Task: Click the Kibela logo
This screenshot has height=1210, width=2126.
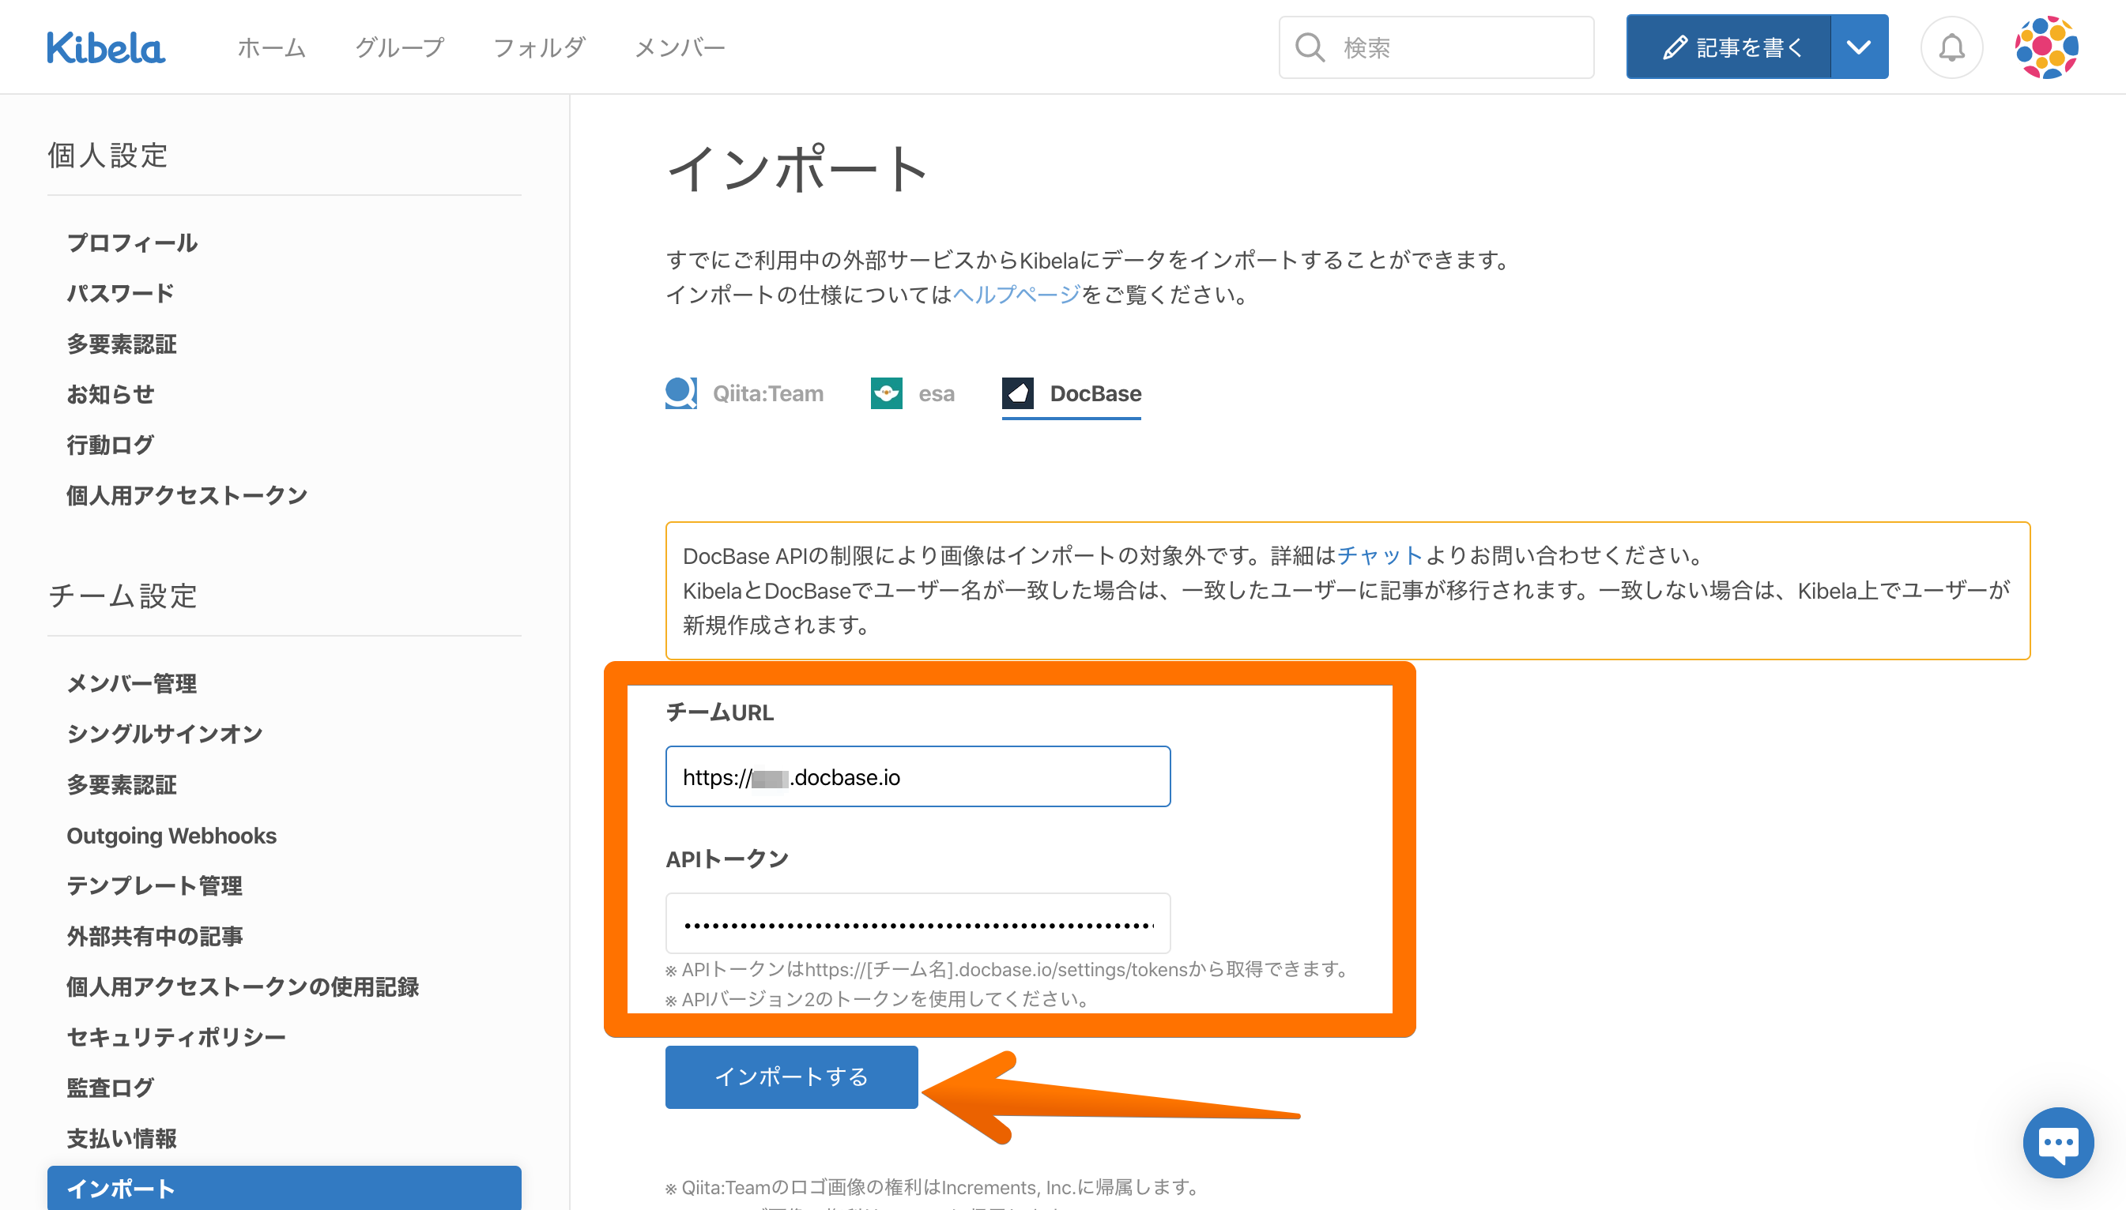Action: click(x=106, y=47)
